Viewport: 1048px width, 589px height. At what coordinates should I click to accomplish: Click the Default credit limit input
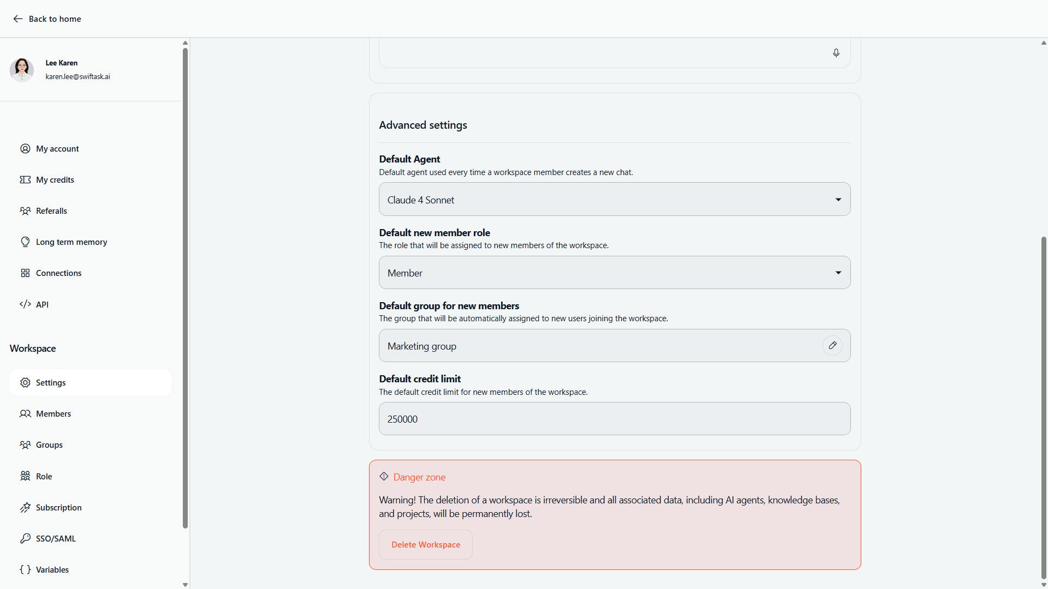click(614, 419)
